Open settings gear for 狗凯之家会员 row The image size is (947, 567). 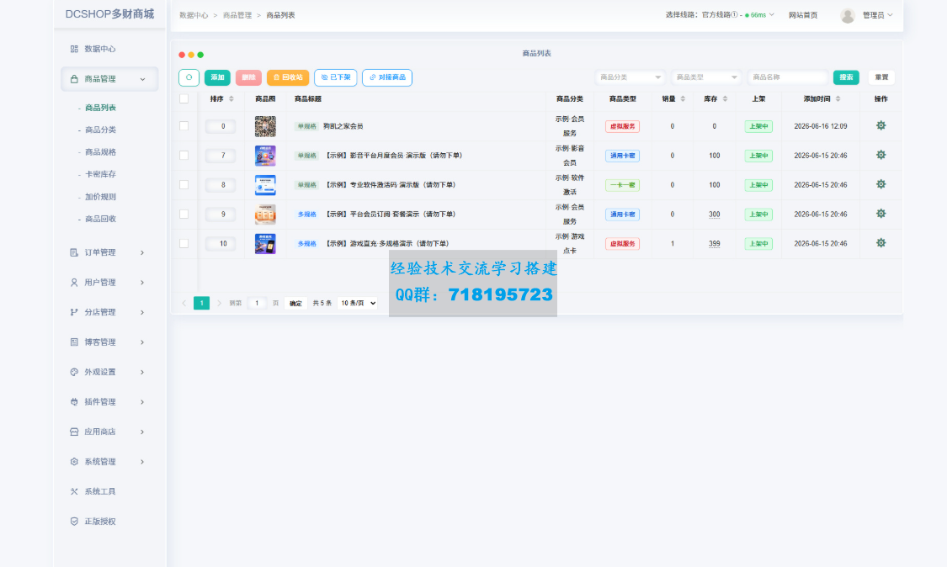880,125
